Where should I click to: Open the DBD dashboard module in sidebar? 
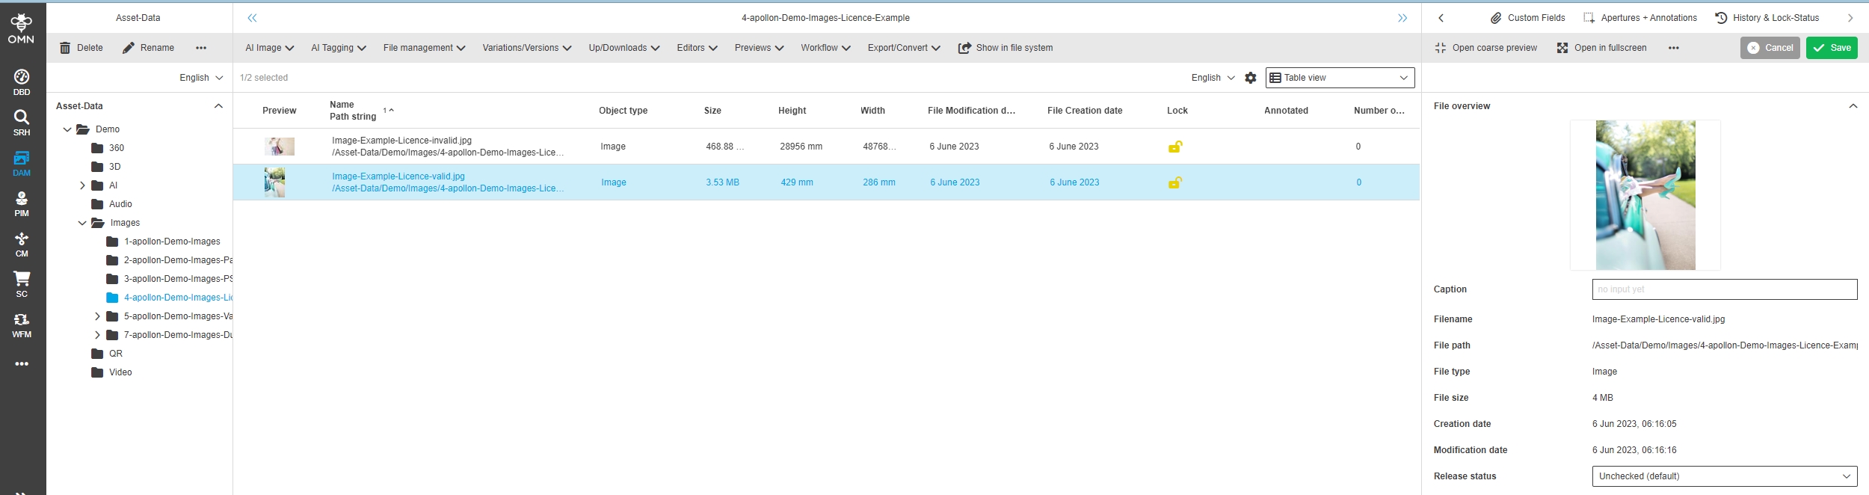(x=22, y=82)
